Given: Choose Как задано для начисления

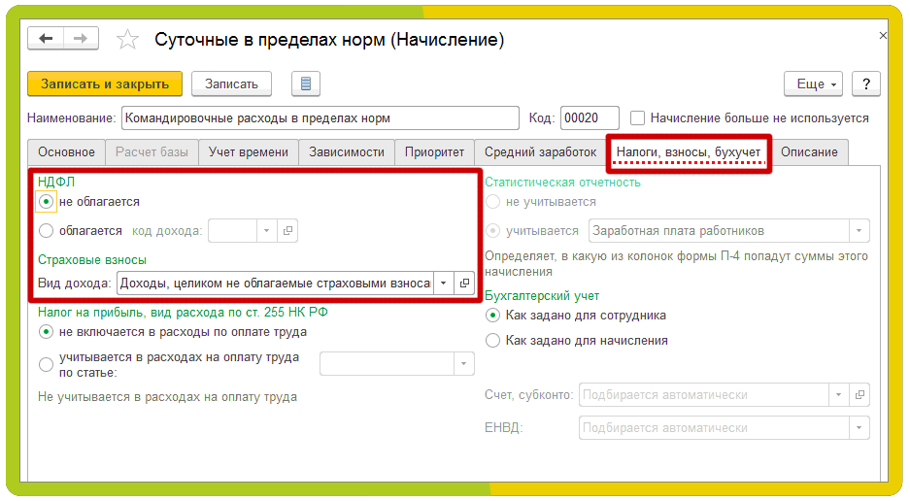Looking at the screenshot, I should click(x=492, y=340).
